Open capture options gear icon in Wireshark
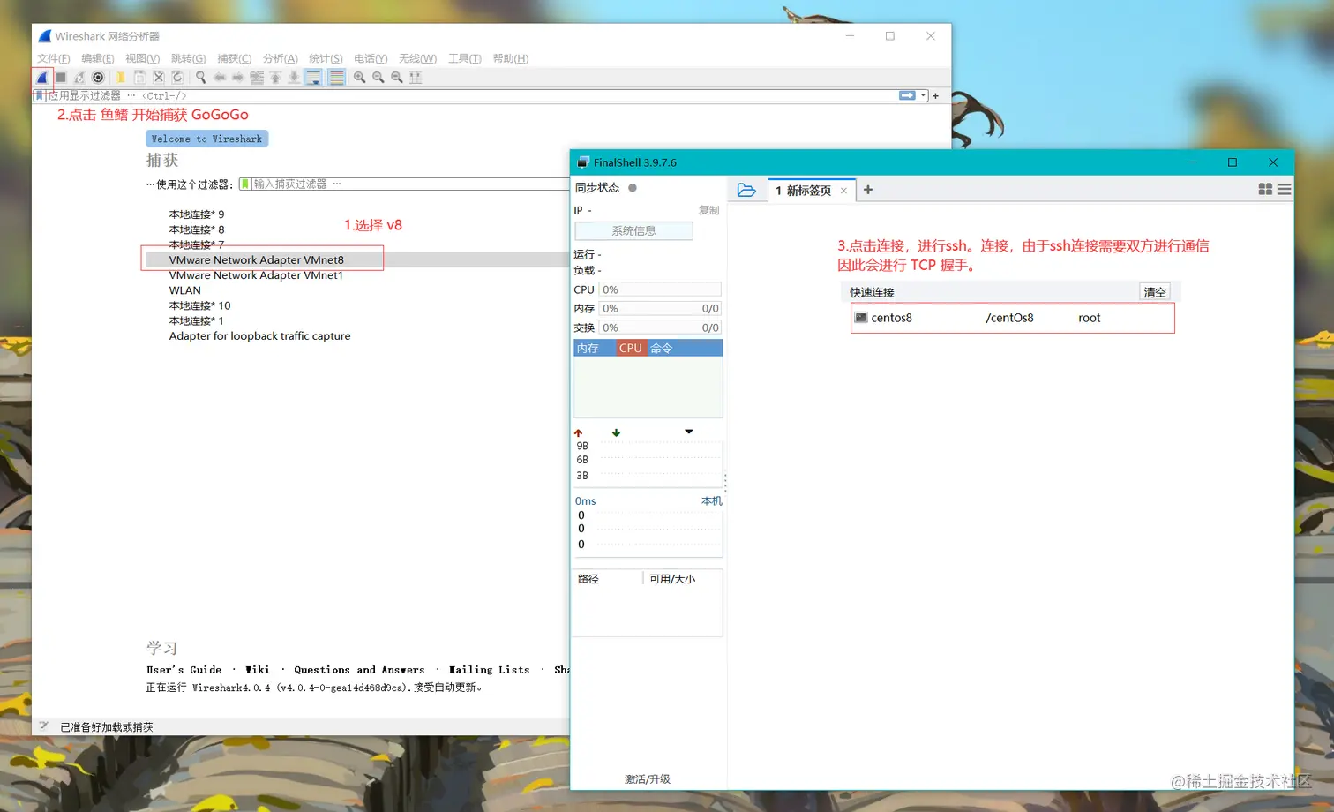Viewport: 1334px width, 812px height. (98, 78)
